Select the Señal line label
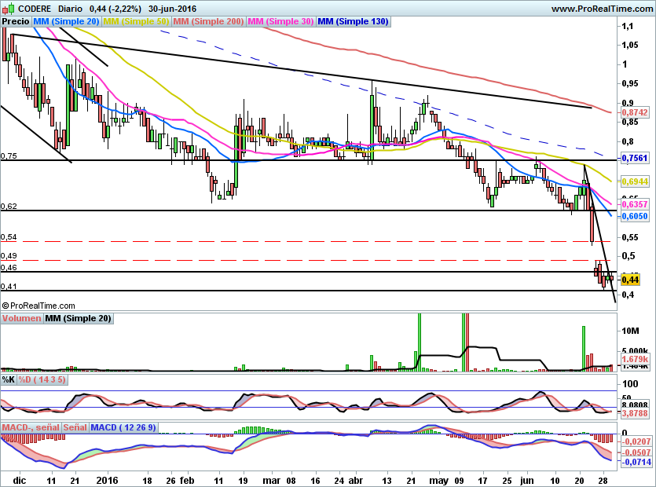The image size is (656, 487). [x=75, y=427]
